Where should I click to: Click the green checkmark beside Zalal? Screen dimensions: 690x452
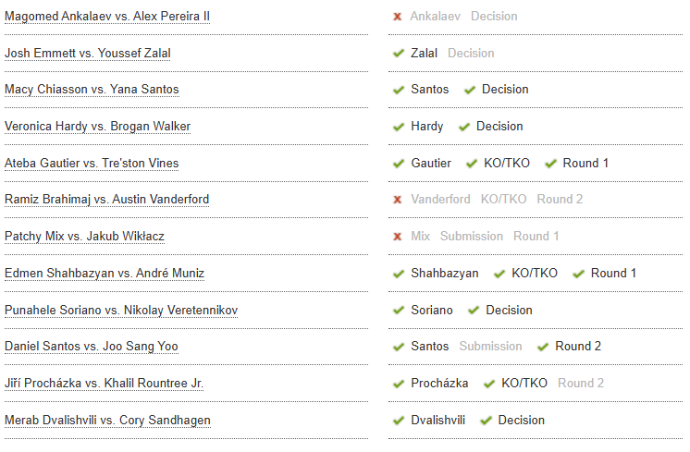[399, 54]
